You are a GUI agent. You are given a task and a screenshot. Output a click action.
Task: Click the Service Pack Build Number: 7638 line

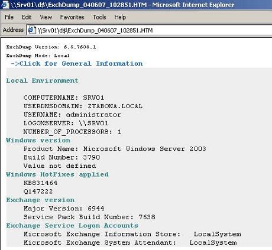point(89,217)
